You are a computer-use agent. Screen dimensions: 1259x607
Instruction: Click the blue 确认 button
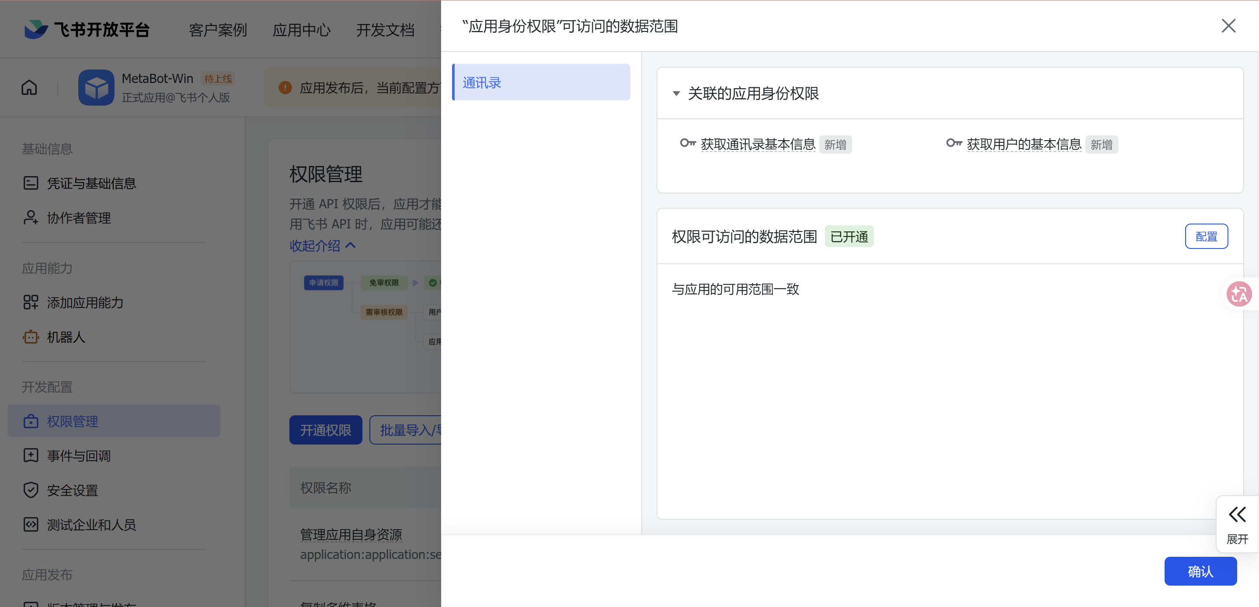[1200, 571]
